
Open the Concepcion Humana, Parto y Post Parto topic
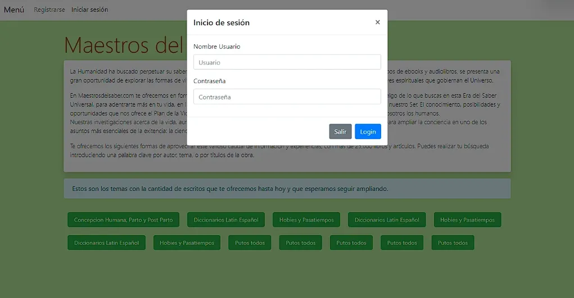pyautogui.click(x=123, y=220)
